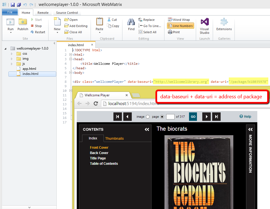Click Select All in Editing
Screen dimensions: 270x209
pyautogui.click(x=147, y=32)
